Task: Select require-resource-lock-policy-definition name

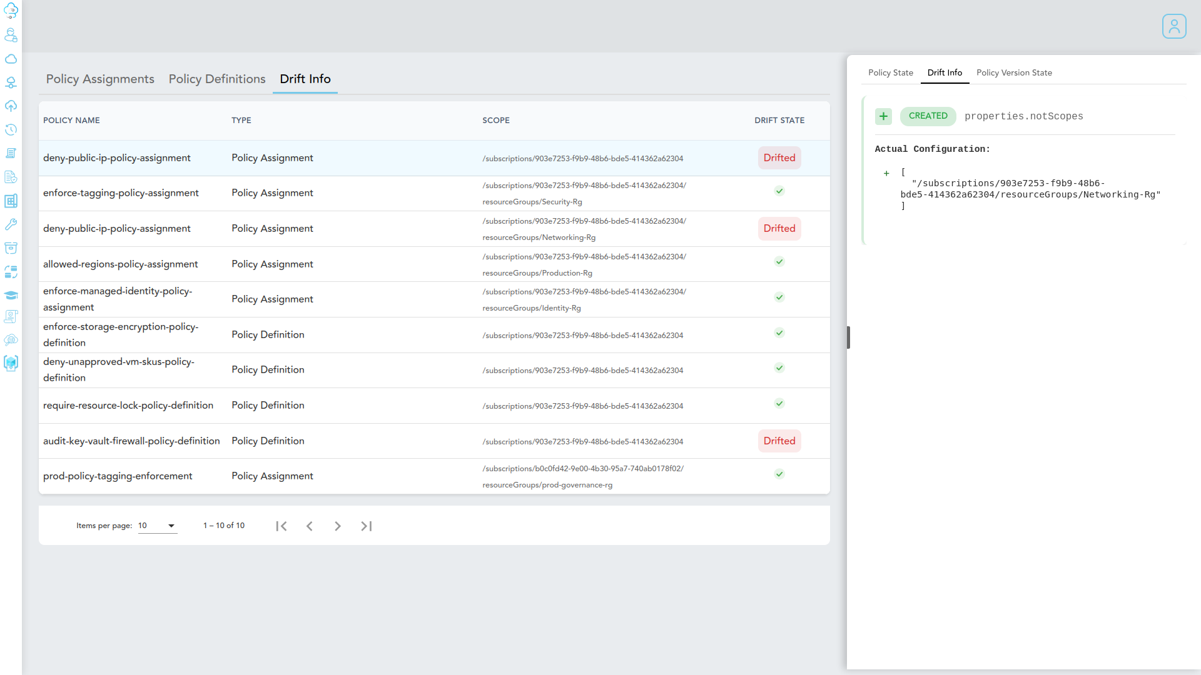Action: [x=128, y=406]
